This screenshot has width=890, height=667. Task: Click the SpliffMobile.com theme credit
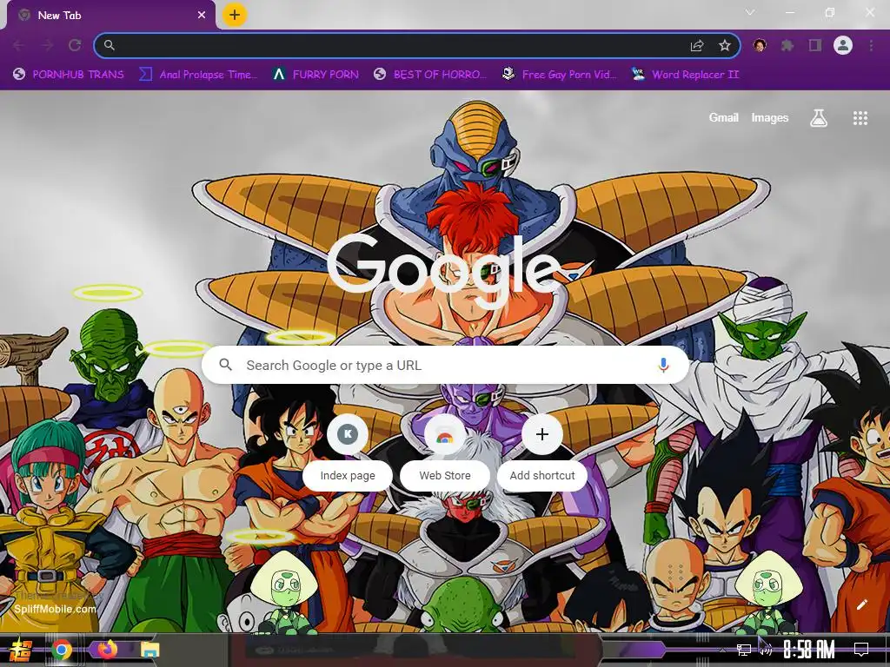55,609
